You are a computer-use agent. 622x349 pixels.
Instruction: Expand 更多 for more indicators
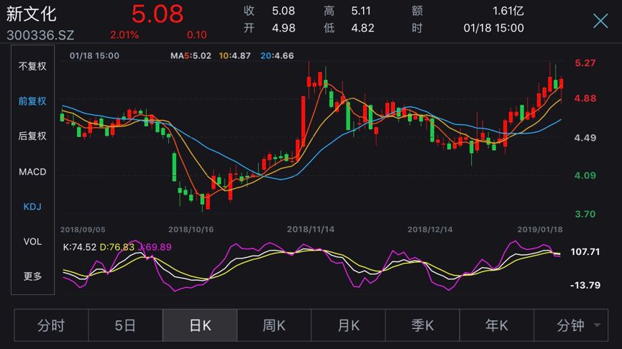pos(32,276)
